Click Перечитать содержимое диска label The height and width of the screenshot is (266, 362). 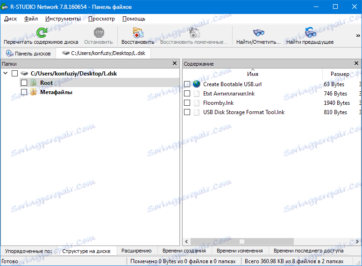(x=41, y=42)
